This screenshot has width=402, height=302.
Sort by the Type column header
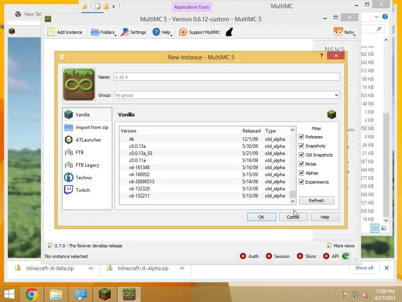[x=277, y=131]
